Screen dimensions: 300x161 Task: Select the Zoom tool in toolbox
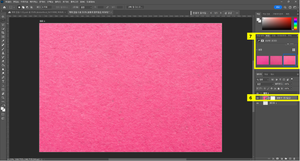(3, 97)
